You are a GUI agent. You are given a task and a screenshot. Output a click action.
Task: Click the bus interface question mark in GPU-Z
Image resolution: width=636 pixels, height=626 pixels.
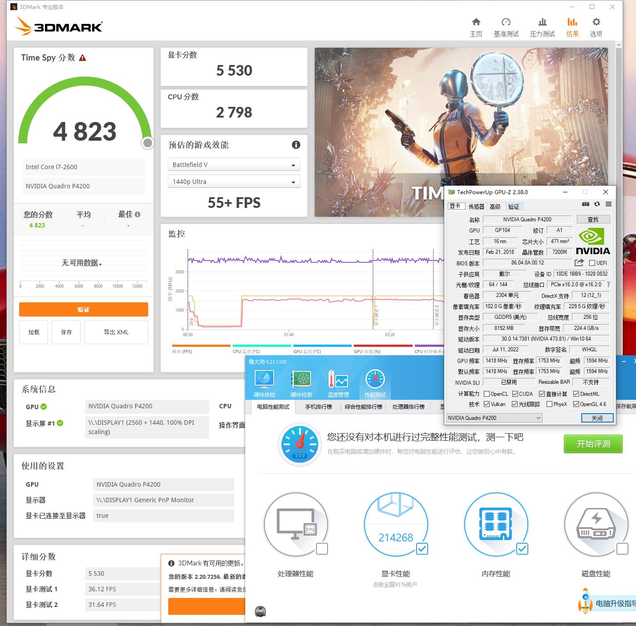tap(608, 285)
